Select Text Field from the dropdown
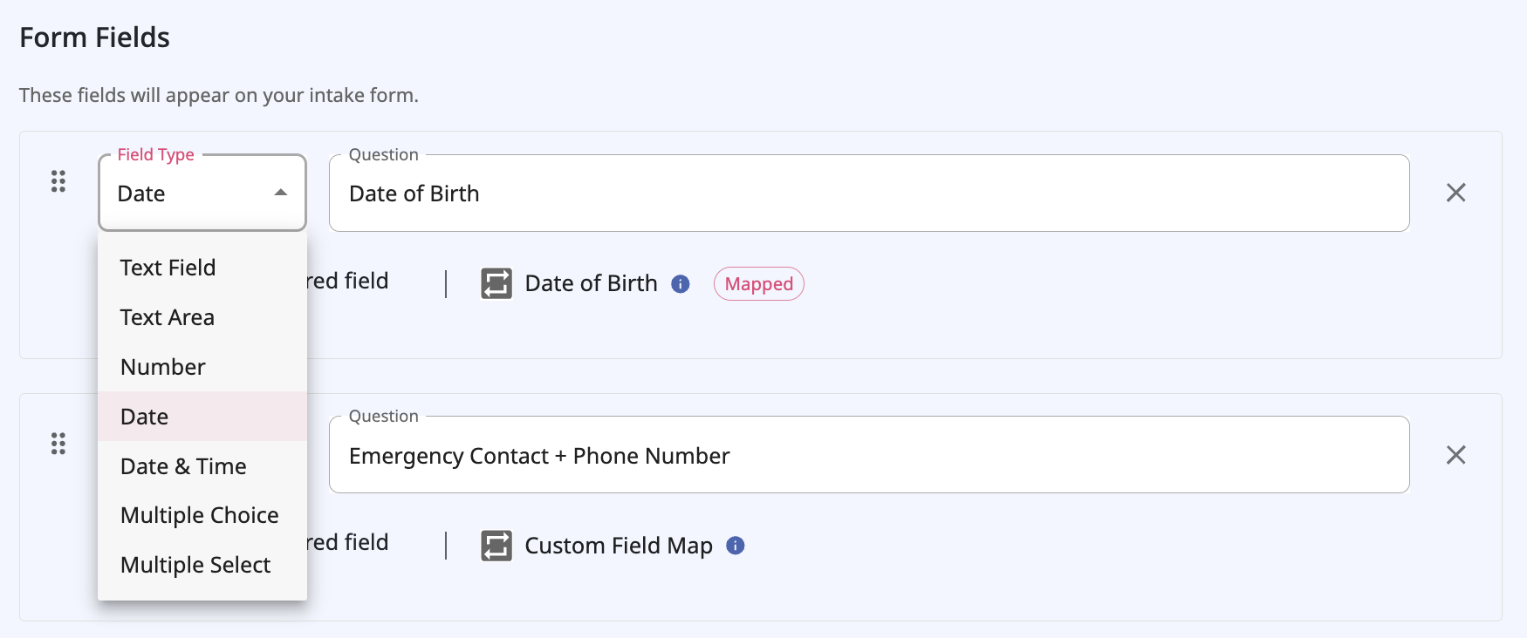The height and width of the screenshot is (638, 1527). coord(168,268)
